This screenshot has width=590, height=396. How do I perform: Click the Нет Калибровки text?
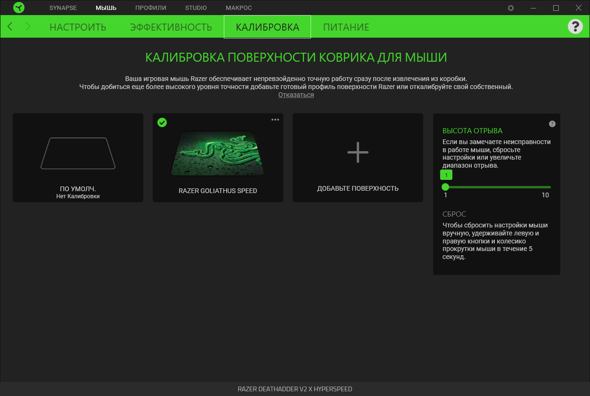point(78,196)
